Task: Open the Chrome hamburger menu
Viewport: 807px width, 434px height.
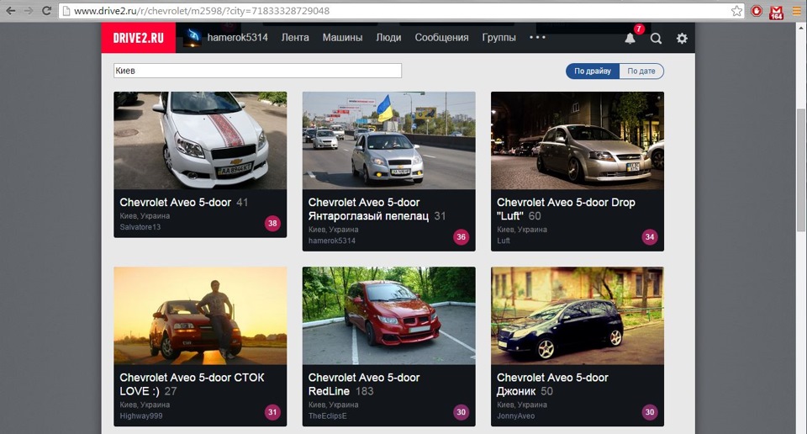Action: point(796,11)
